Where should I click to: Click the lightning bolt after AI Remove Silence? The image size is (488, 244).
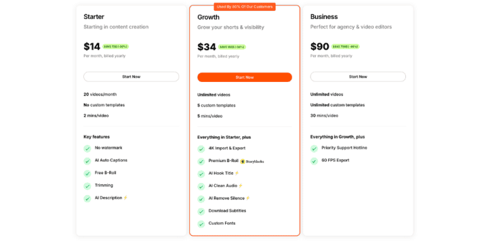click(x=248, y=198)
